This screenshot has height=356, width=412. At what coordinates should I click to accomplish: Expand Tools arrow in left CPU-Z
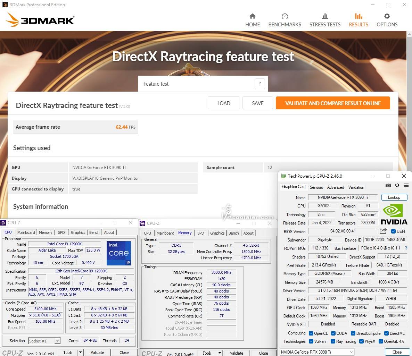tap(80, 352)
